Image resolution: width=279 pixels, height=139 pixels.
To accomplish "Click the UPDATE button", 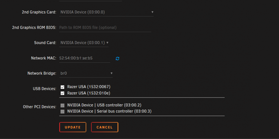I will [x=73, y=127].
